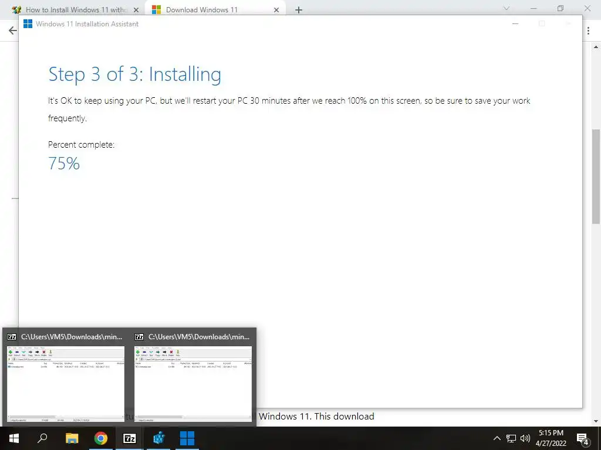Click the Installation Assistant window logo icon
Viewport: 601px width, 450px height.
click(x=28, y=23)
